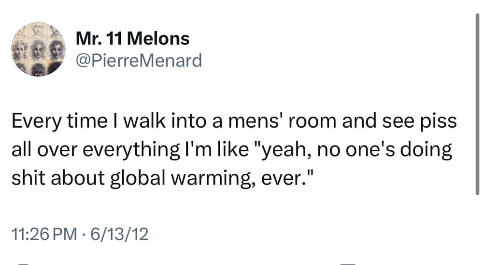Click the 11:26 PM timestamp
This screenshot has height=265, width=483.
(x=44, y=234)
